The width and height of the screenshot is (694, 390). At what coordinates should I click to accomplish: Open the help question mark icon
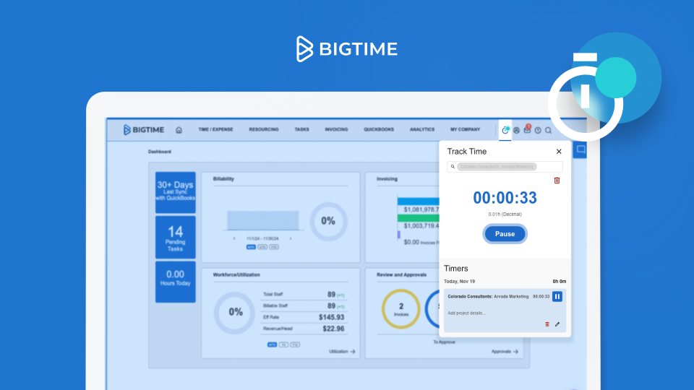[538, 131]
